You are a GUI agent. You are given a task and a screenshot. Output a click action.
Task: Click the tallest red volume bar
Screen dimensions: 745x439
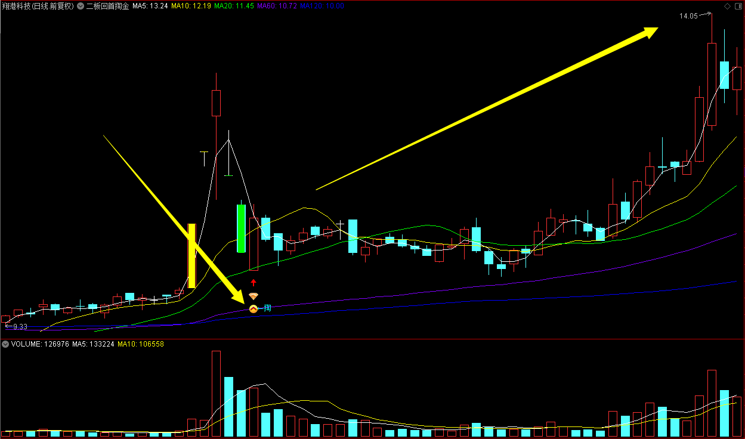click(216, 394)
